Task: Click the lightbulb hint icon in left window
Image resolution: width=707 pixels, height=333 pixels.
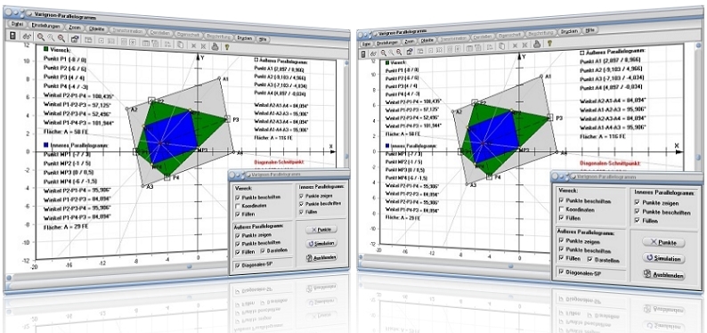Action: 227,47
